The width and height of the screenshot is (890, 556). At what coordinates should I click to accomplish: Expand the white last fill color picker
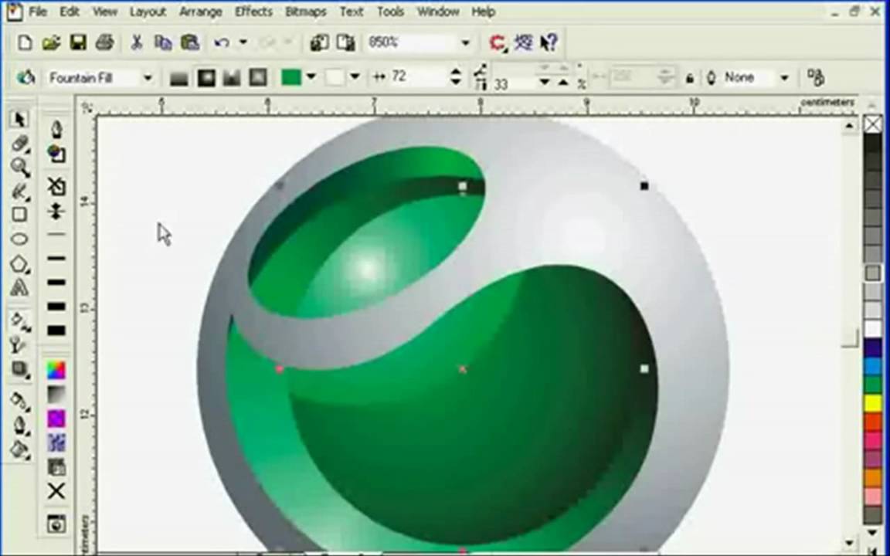click(355, 76)
